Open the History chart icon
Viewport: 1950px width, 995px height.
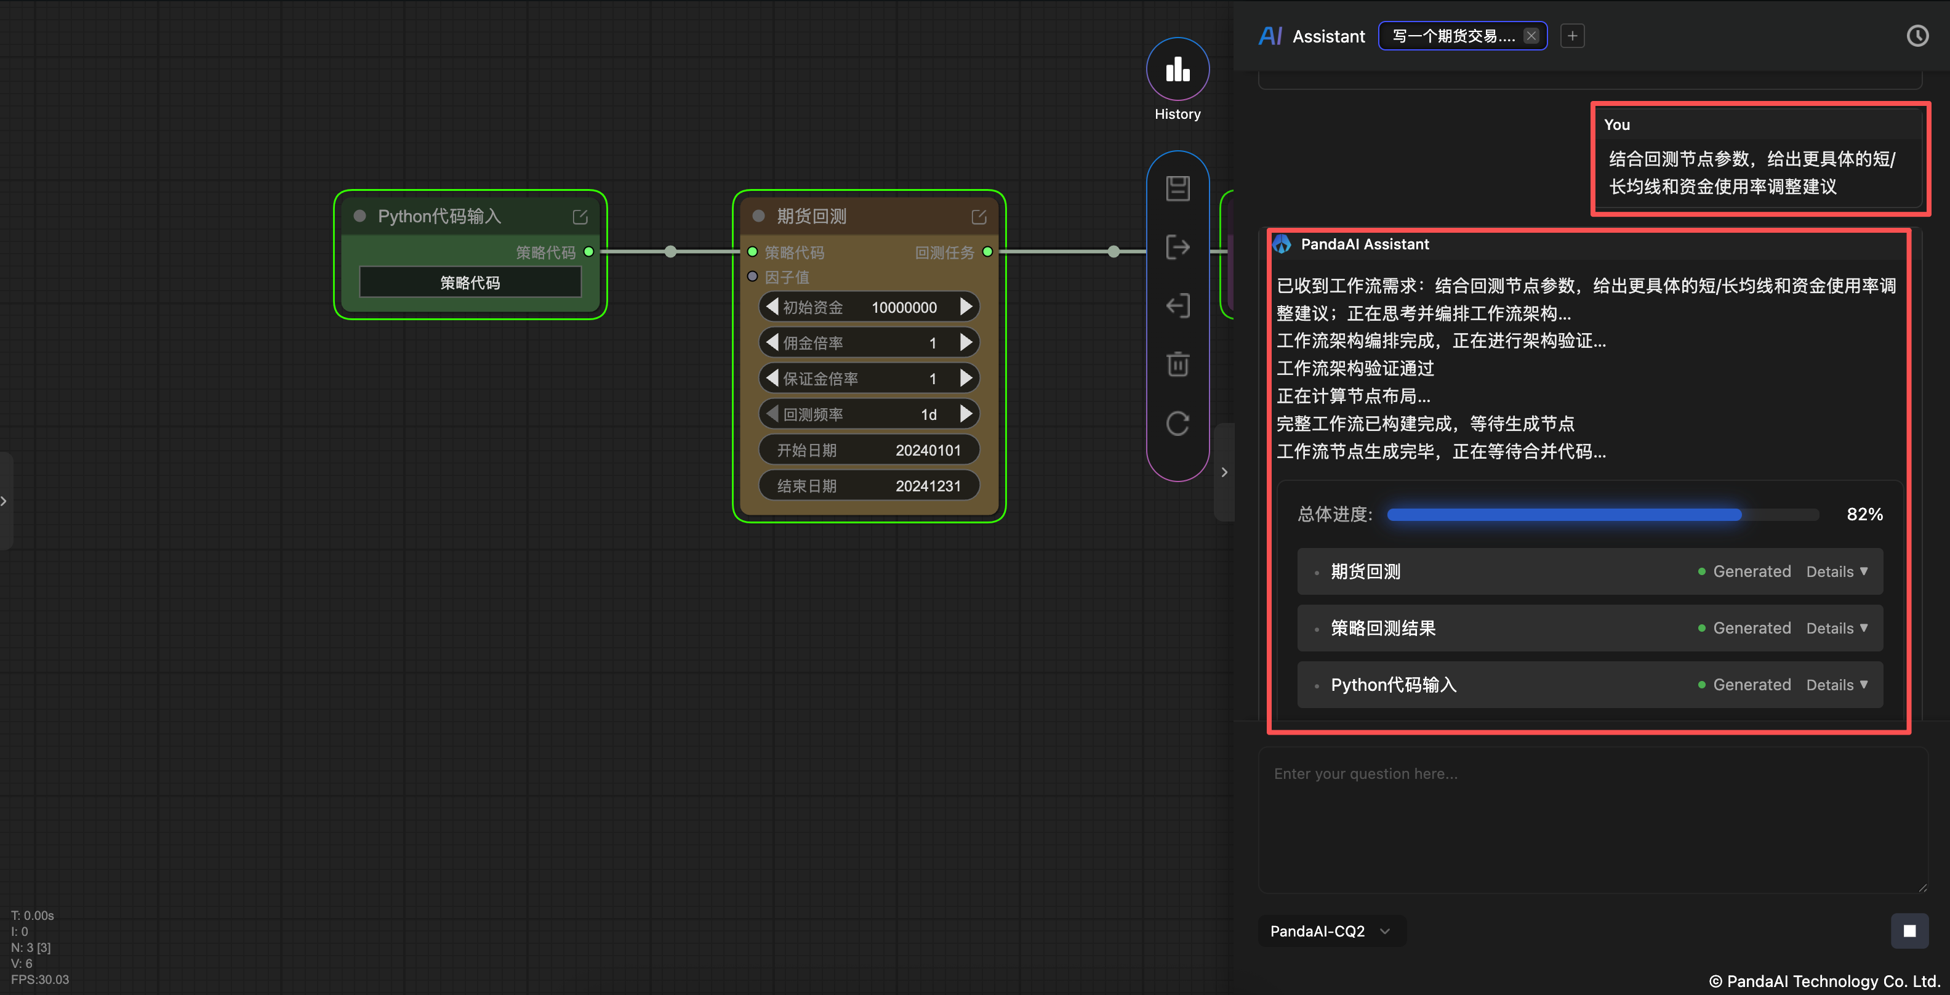[x=1177, y=70]
